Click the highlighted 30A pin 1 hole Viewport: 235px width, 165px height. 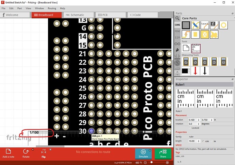pyautogui.click(x=91, y=131)
